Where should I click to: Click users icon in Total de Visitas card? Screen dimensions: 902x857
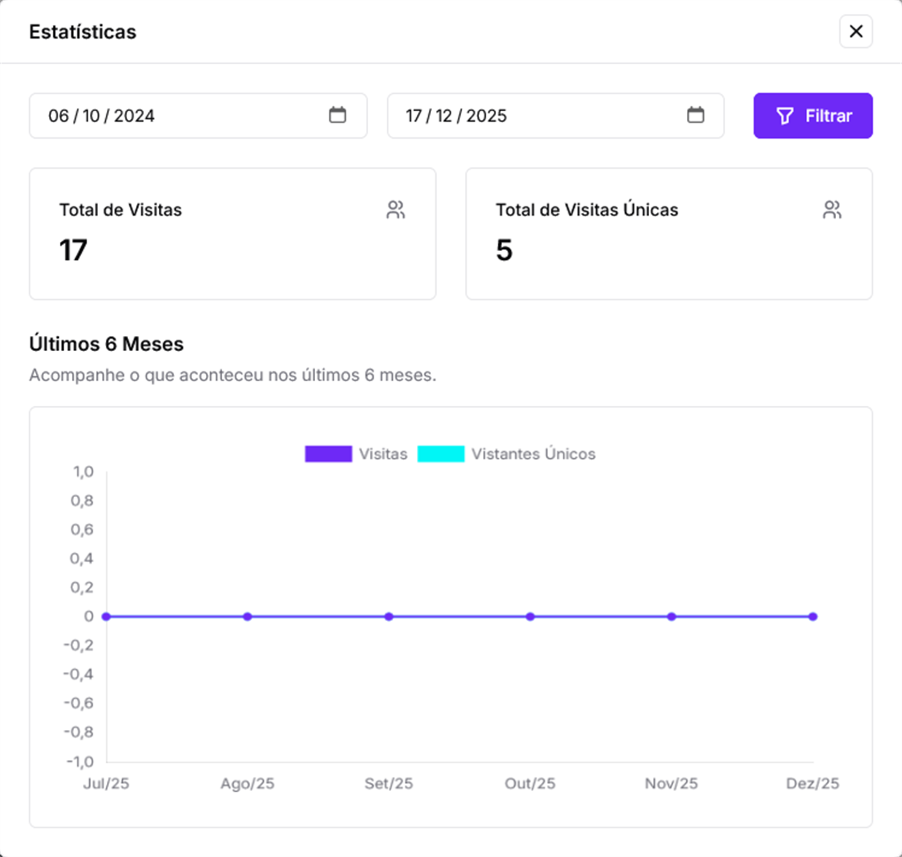[x=396, y=210]
